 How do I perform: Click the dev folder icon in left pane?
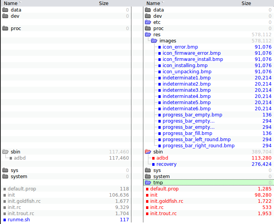[x=5, y=16]
